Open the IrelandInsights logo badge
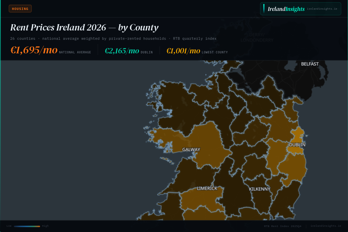The image size is (348, 232). click(x=301, y=9)
